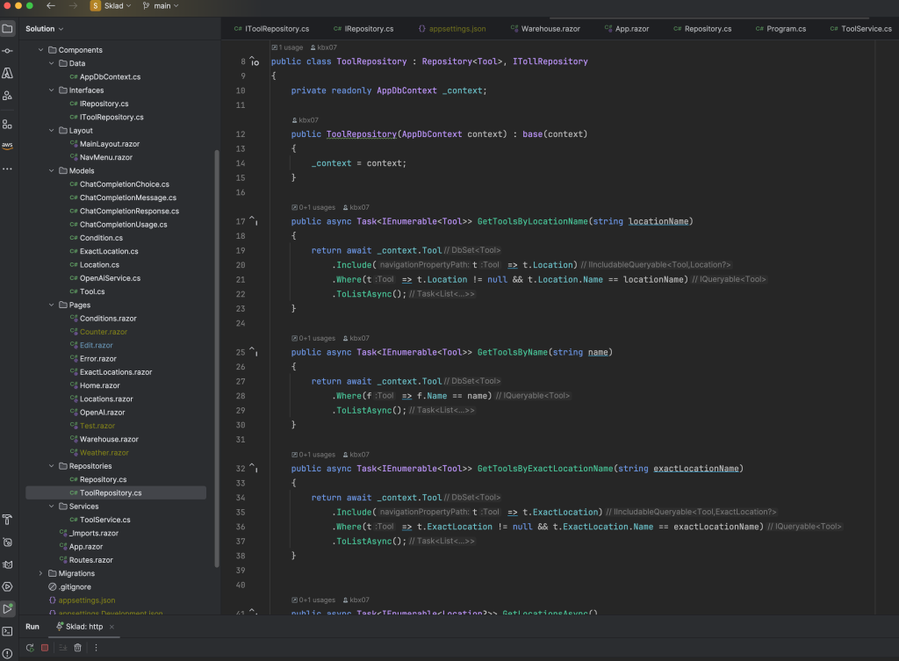Open ToolService.cs in the solution tree
Screen dimensions: 899x661
tap(104, 520)
